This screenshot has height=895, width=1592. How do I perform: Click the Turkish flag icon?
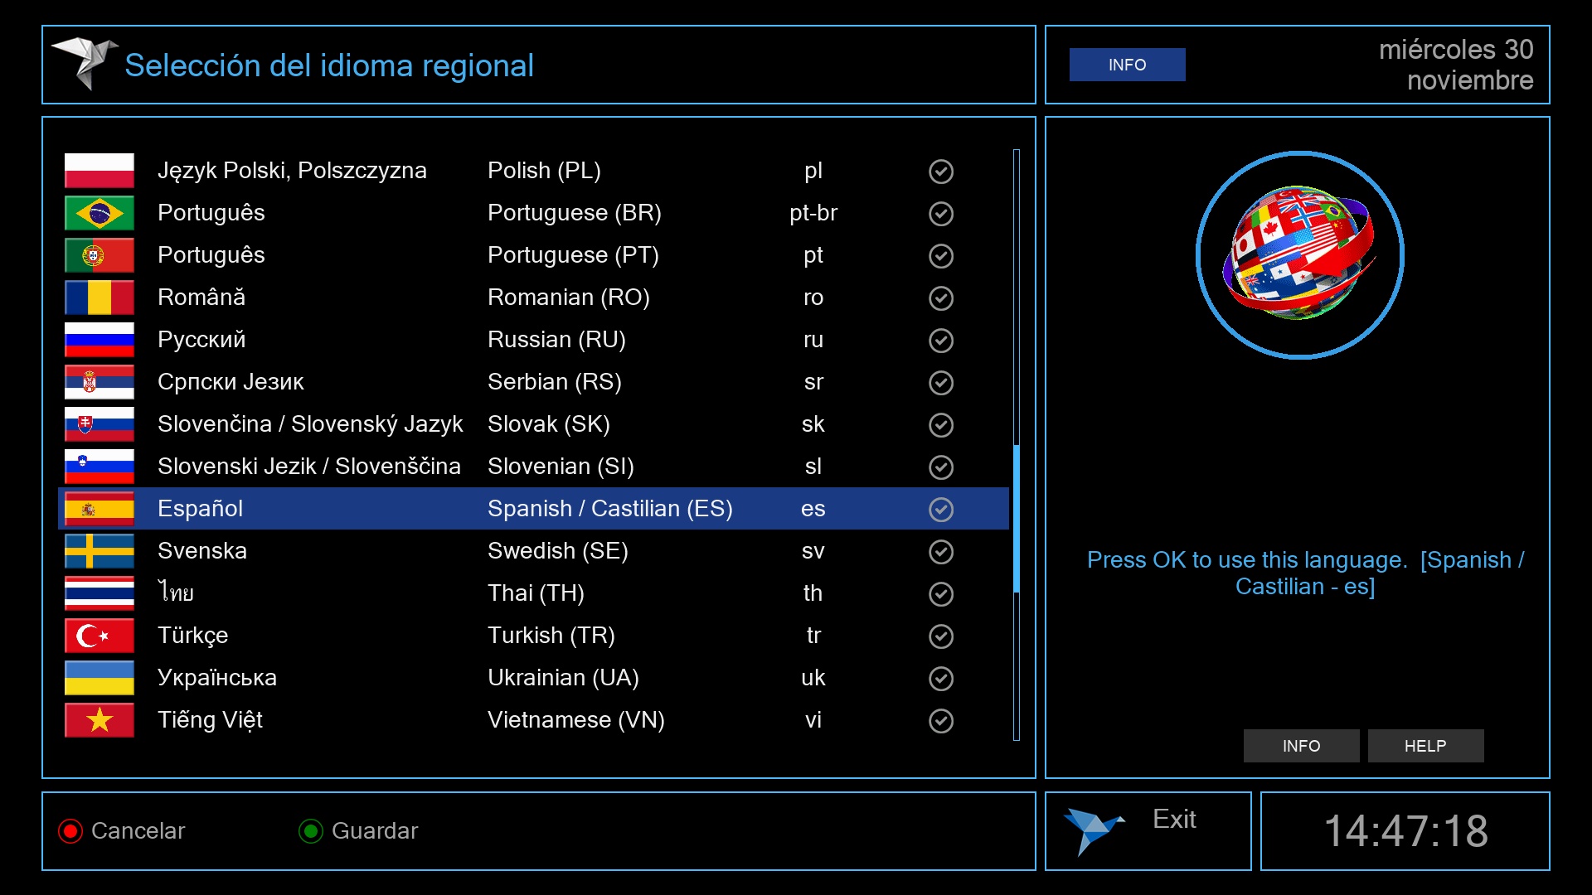(99, 636)
